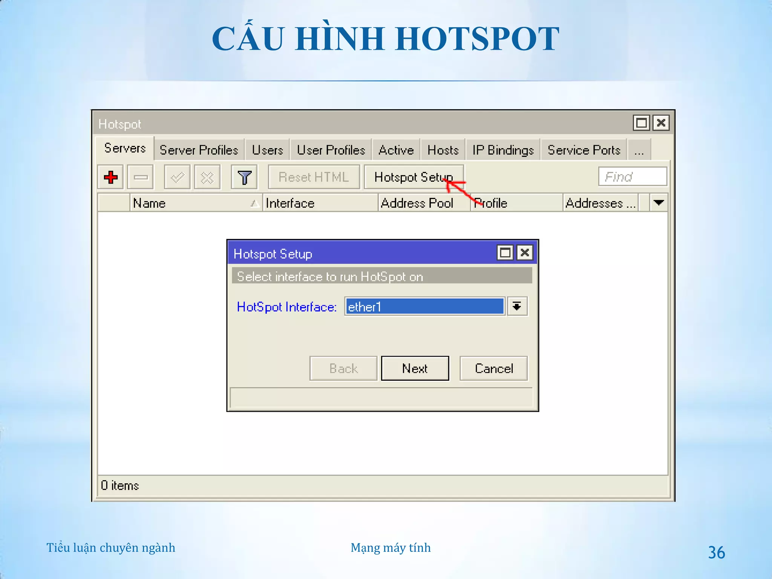Image resolution: width=772 pixels, height=579 pixels.
Task: Switch to the Servers tab
Action: [125, 148]
